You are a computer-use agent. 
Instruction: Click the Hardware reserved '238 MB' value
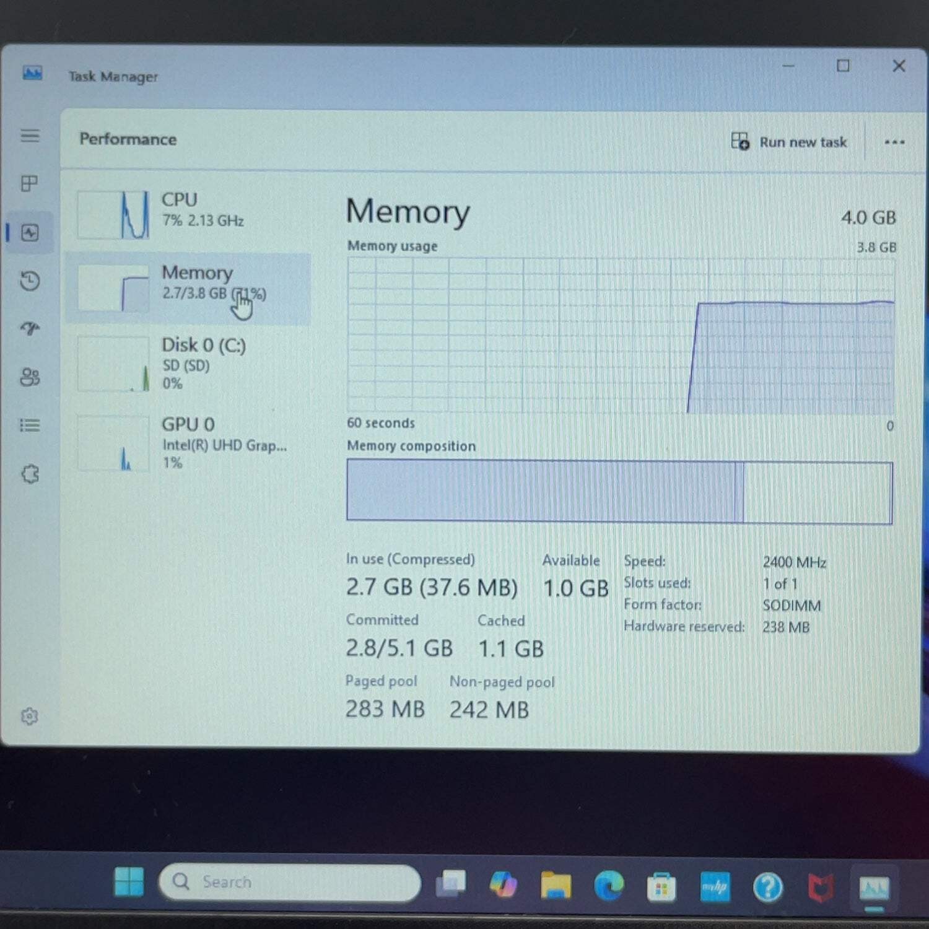pos(786,627)
